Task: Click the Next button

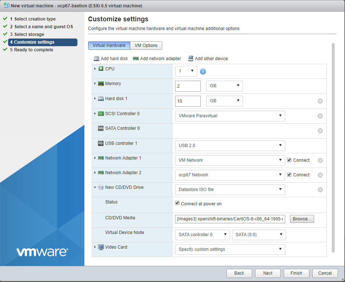Action: click(268, 273)
